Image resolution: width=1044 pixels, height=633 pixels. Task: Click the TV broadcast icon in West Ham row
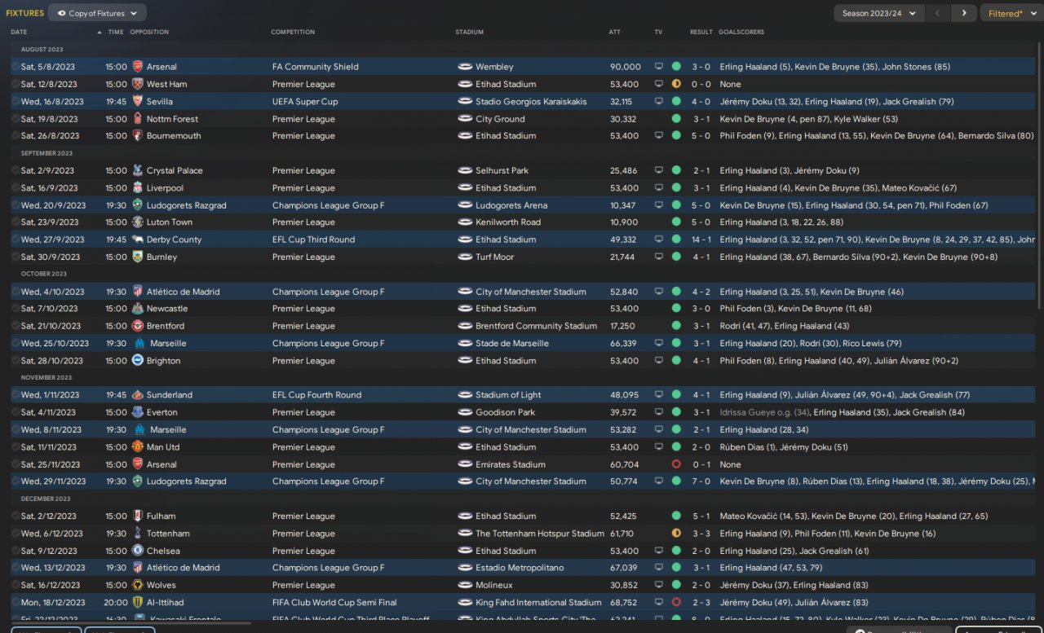(x=658, y=84)
